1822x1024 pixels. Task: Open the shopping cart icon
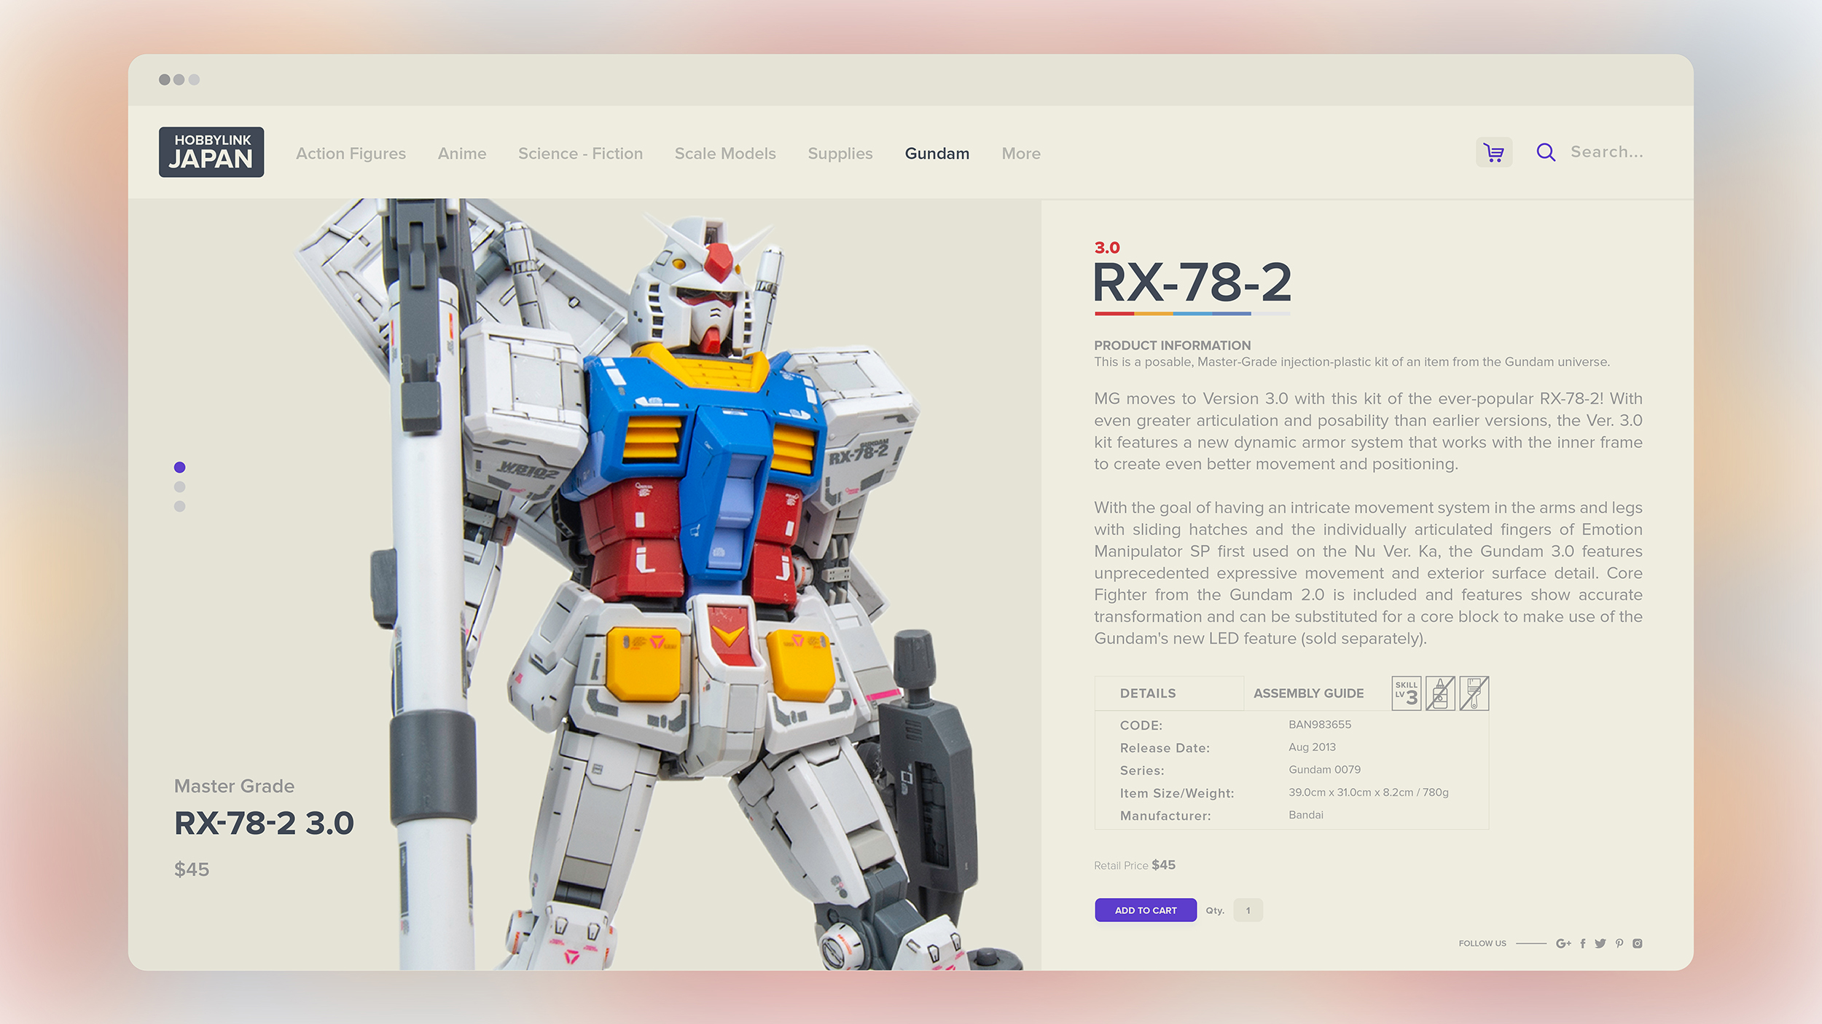click(1494, 152)
